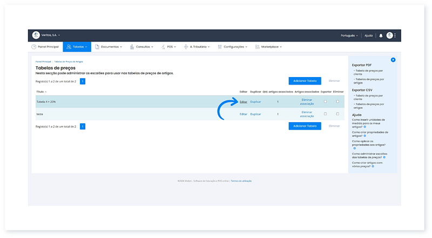This screenshot has height=238, width=432.
Task: Check the Exportar box for teste row
Action: [x=325, y=114]
